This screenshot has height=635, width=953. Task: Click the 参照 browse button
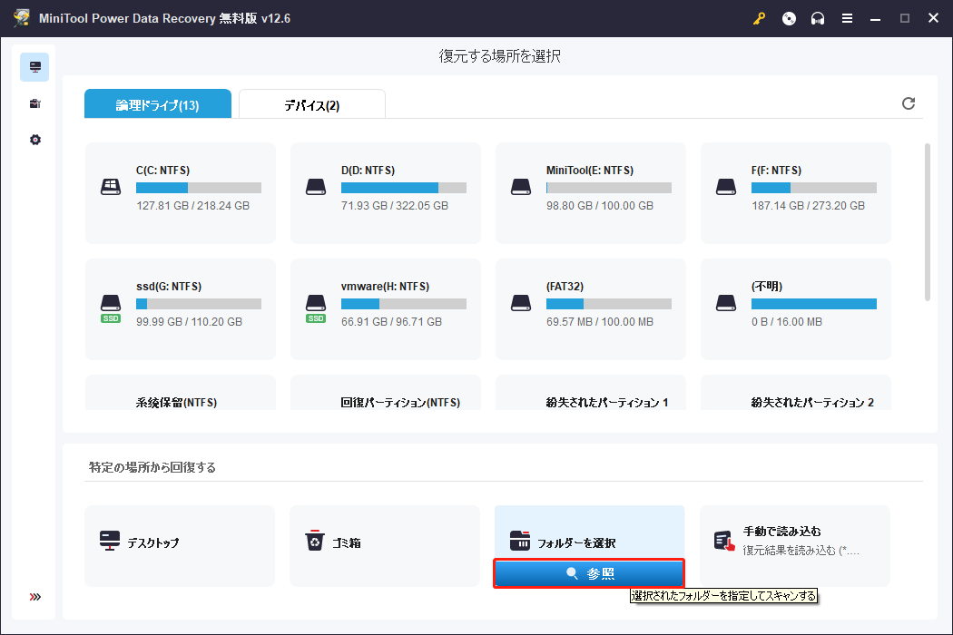589,573
